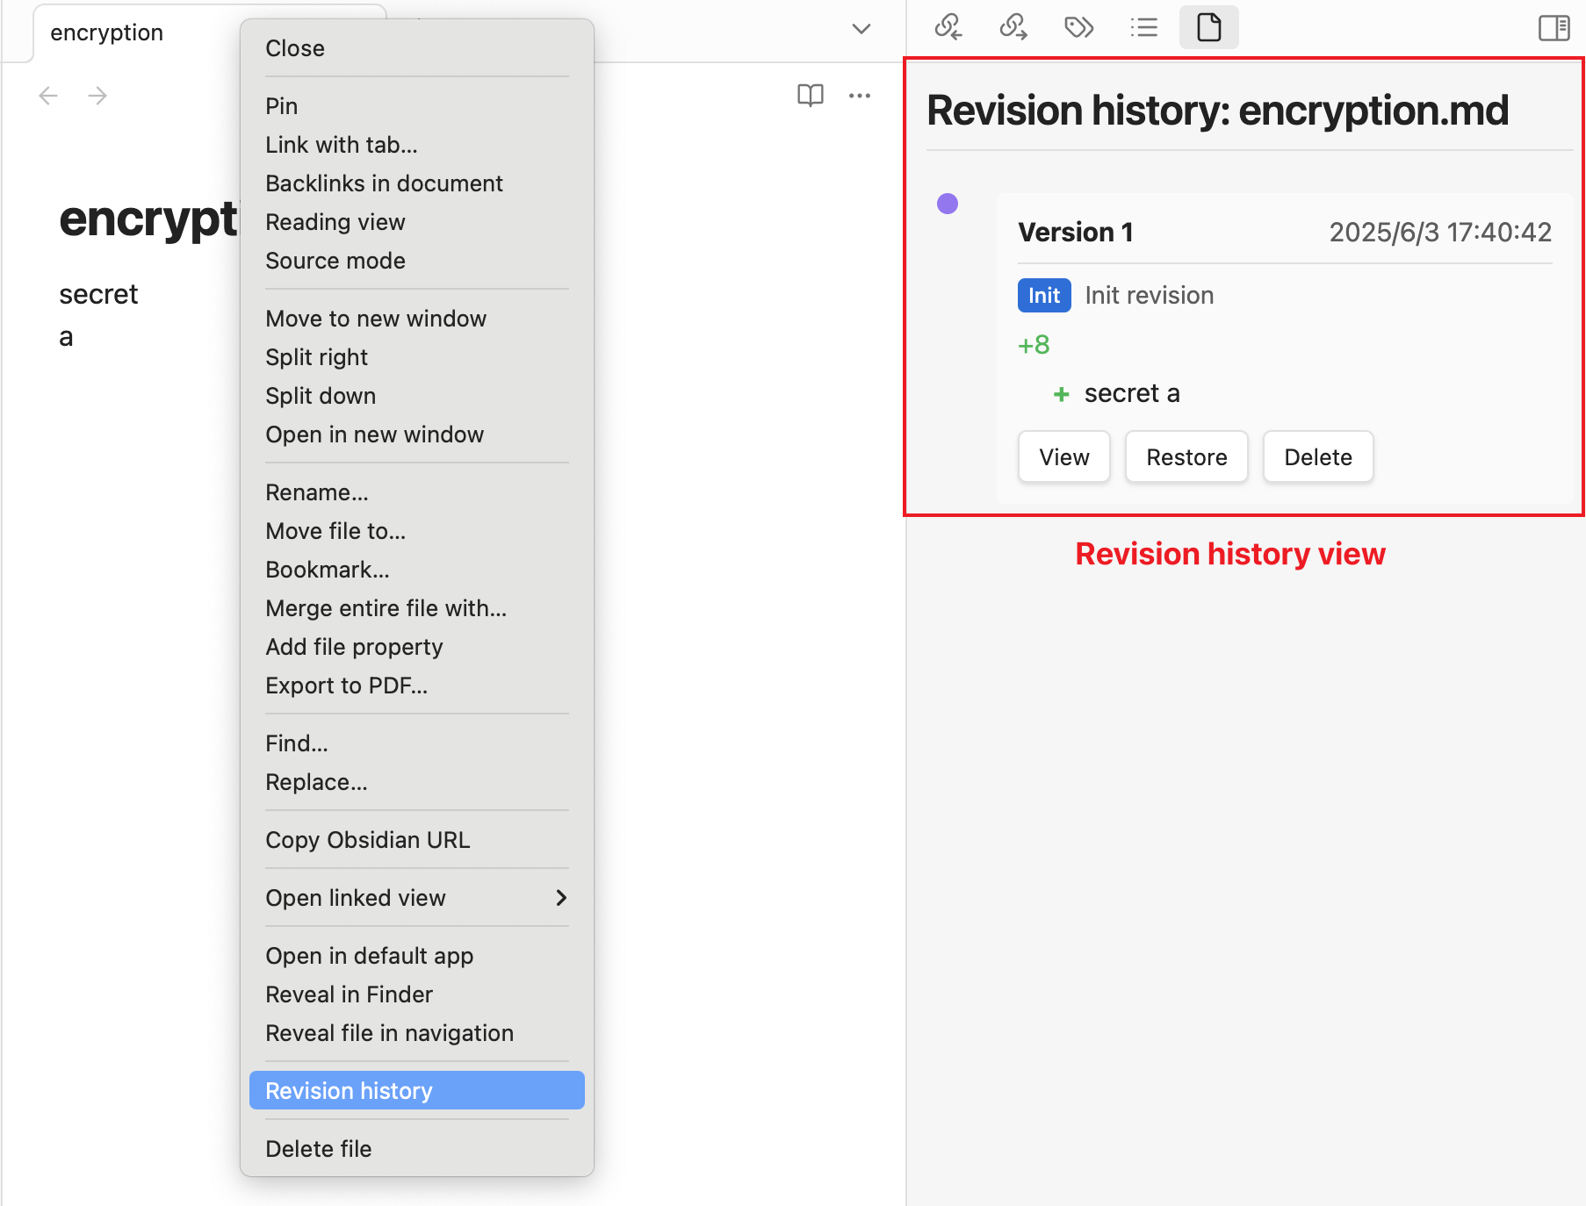Click the purple Version 1 timeline dot
Image resolution: width=1586 pixels, height=1206 pixels.
[948, 204]
